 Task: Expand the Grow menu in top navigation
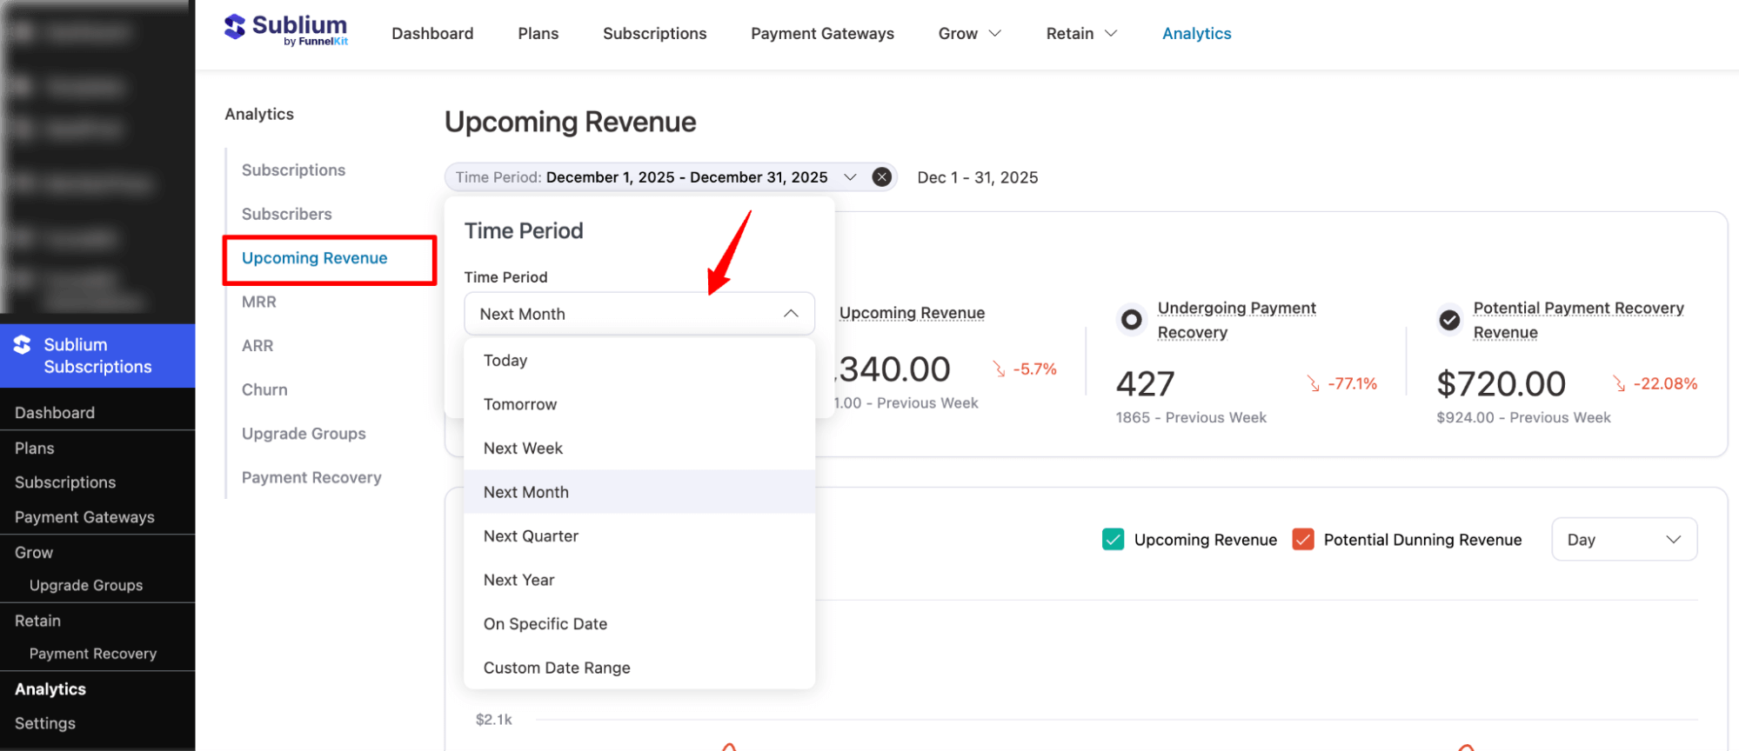click(x=969, y=34)
